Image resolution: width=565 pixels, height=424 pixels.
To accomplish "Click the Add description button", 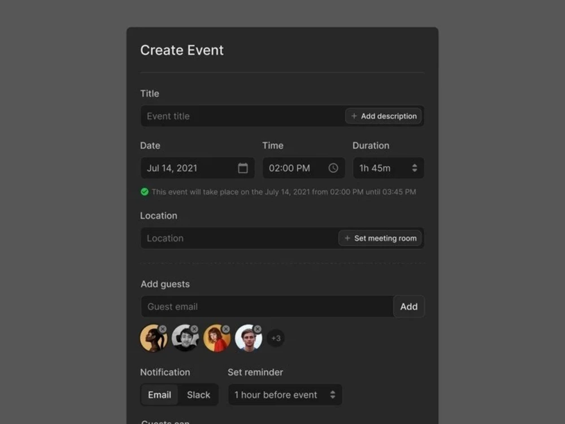I will [384, 116].
